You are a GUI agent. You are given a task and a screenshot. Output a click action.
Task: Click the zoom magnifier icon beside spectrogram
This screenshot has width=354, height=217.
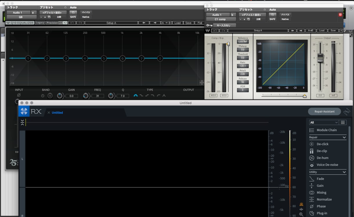click(x=301, y=214)
